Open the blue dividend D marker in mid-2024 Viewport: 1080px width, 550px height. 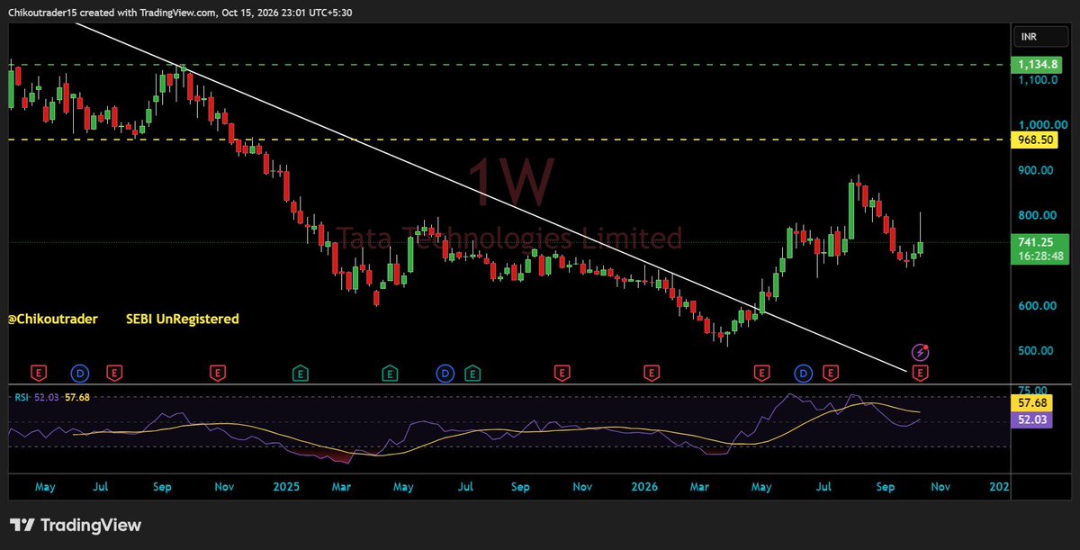[80, 371]
